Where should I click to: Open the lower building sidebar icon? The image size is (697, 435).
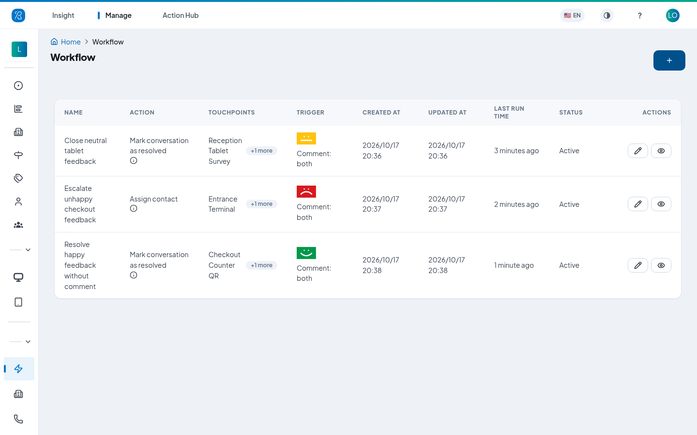coord(18,394)
